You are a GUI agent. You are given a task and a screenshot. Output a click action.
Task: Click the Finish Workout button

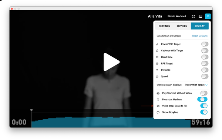(x=177, y=16)
